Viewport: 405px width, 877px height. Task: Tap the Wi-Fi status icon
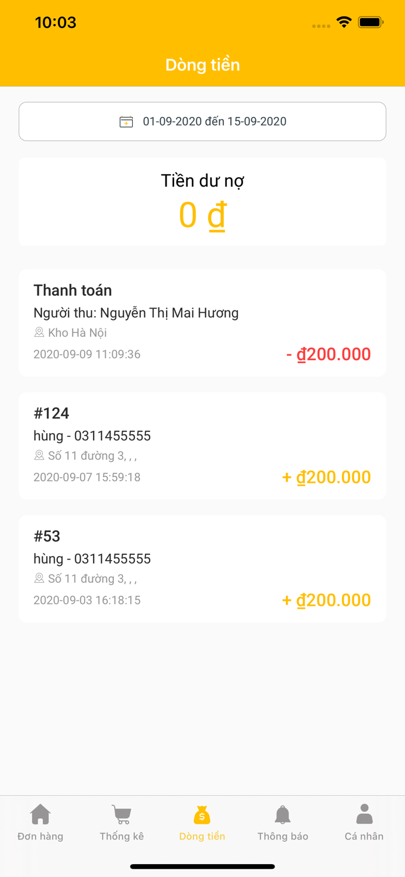tap(344, 22)
